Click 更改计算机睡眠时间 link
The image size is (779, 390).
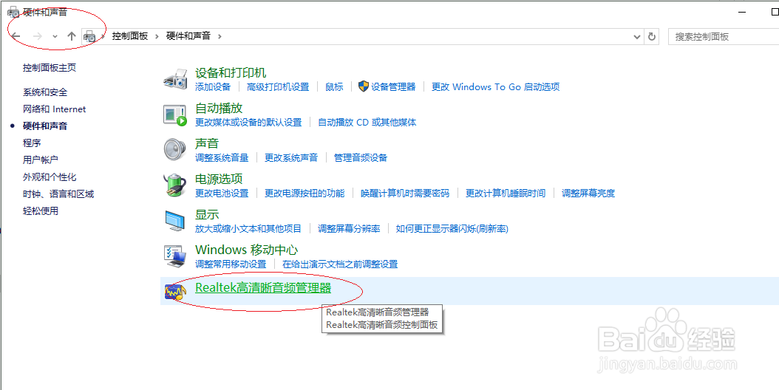point(506,194)
